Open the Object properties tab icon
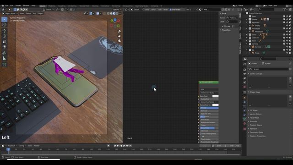 click(244, 98)
